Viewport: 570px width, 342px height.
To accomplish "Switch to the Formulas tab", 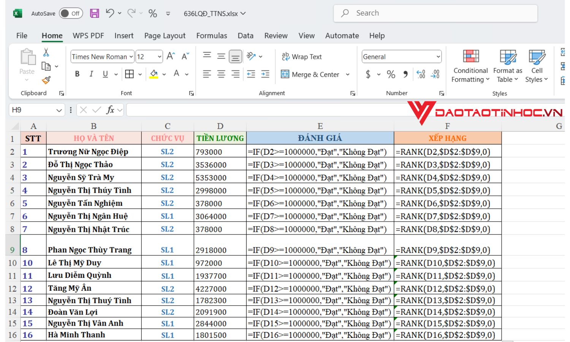I will pyautogui.click(x=212, y=35).
